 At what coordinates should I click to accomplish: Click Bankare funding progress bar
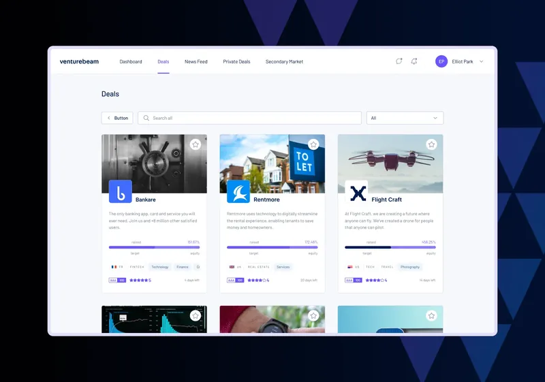pos(155,247)
